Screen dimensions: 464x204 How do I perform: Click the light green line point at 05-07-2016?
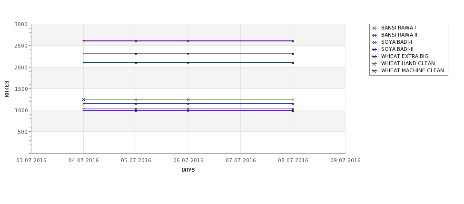(x=136, y=100)
